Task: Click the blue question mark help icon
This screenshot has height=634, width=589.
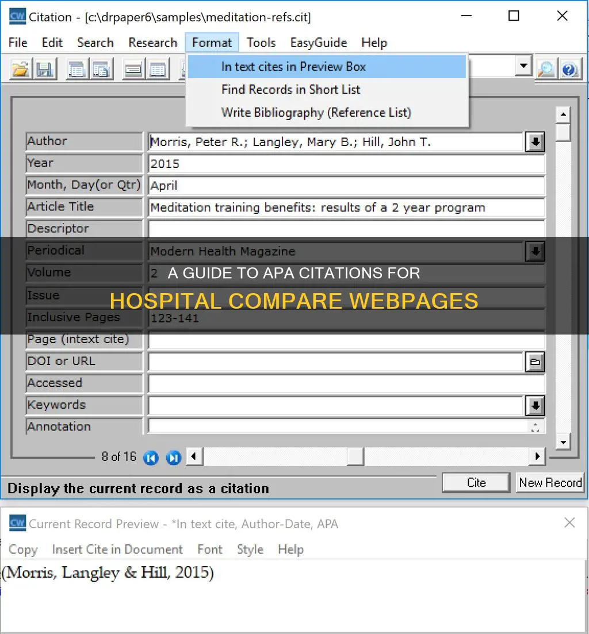Action: (x=569, y=70)
